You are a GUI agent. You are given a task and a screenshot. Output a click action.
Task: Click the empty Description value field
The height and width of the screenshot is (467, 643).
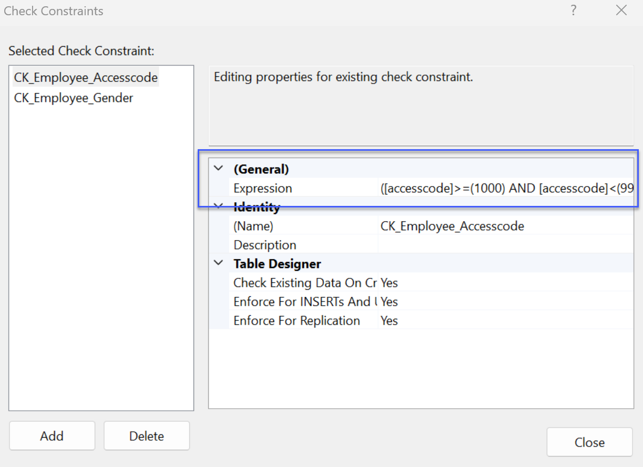click(x=505, y=245)
